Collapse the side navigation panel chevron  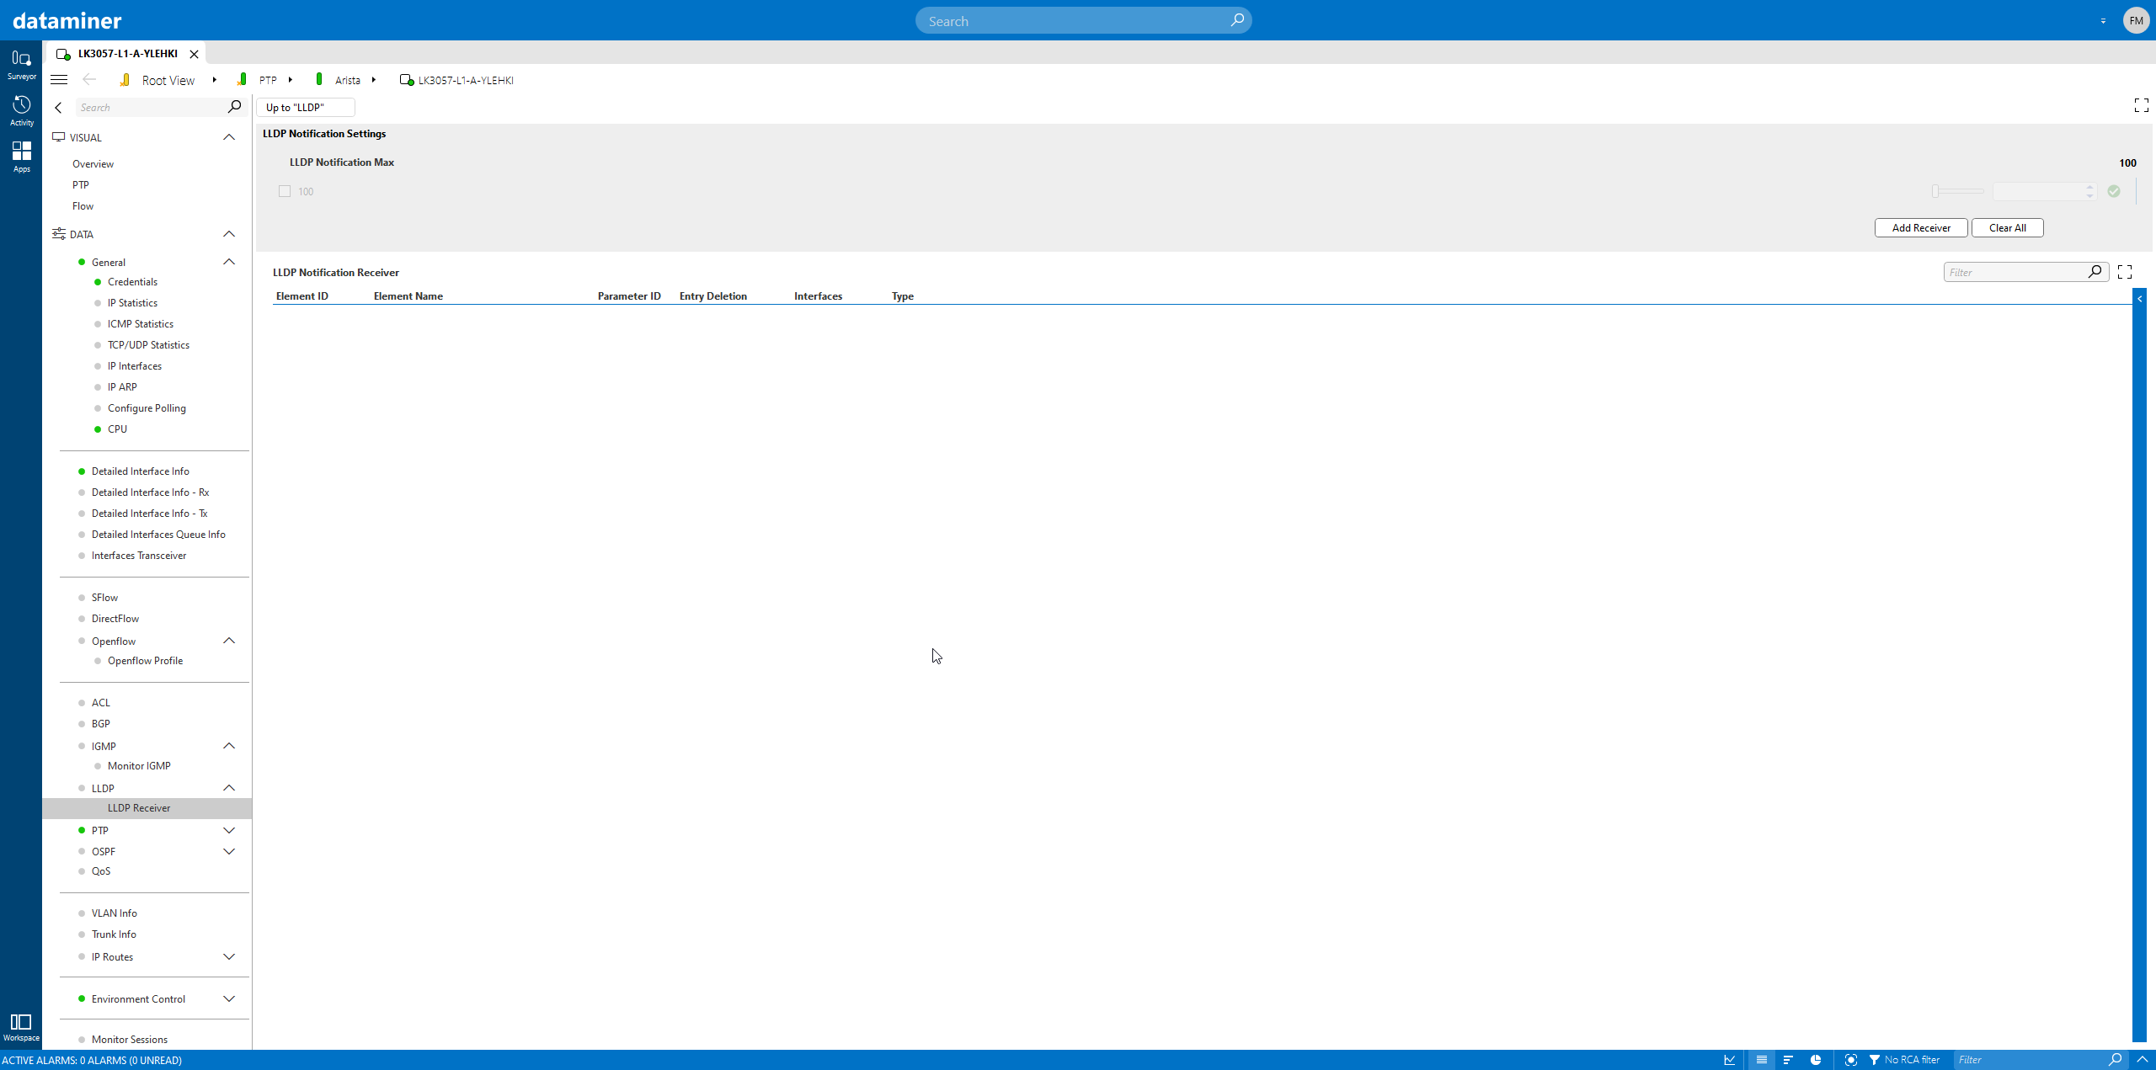[58, 107]
